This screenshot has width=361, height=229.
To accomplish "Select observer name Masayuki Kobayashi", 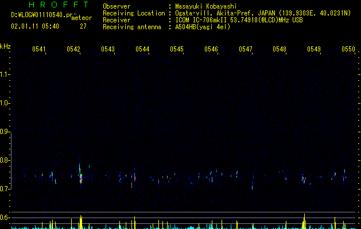I will point(206,6).
